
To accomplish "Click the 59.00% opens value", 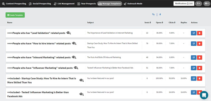I will point(159,43).
